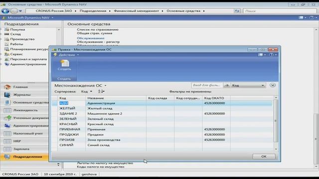Open Учтенные документы navigation pane button

[x=24, y=118]
